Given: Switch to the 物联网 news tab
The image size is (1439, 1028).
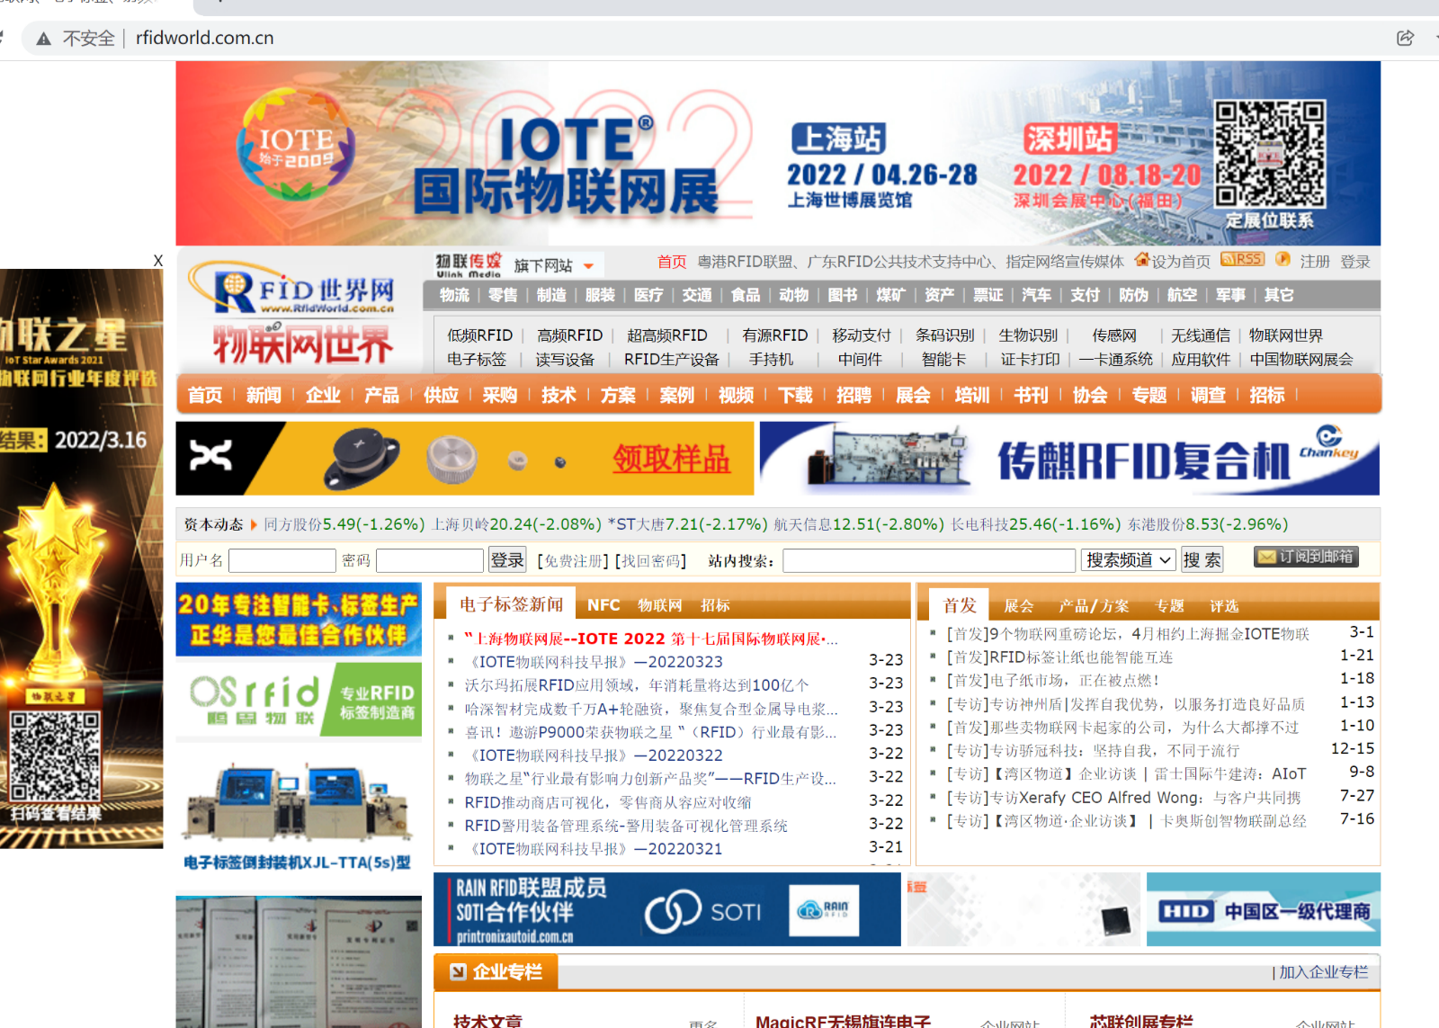Looking at the screenshot, I should [x=660, y=605].
